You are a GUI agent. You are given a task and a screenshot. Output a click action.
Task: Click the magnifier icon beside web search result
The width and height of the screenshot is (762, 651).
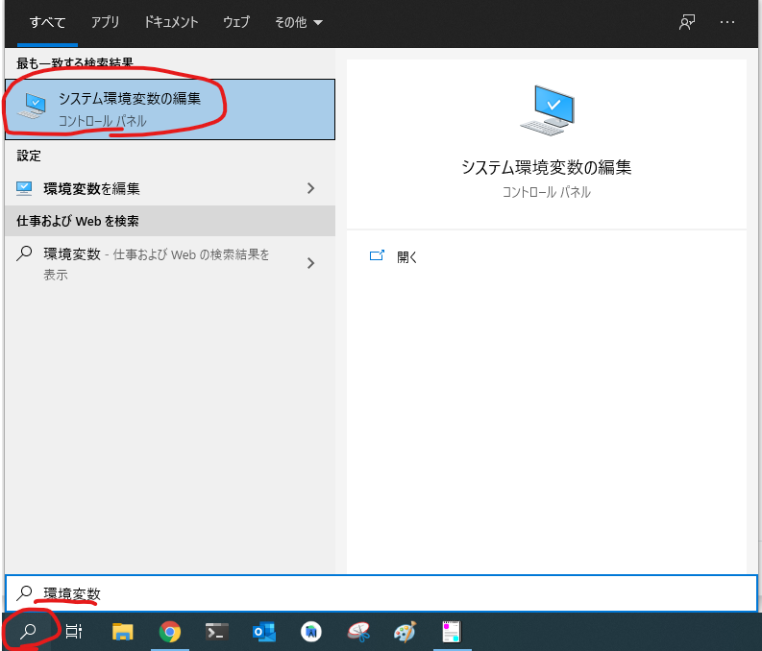coord(24,253)
